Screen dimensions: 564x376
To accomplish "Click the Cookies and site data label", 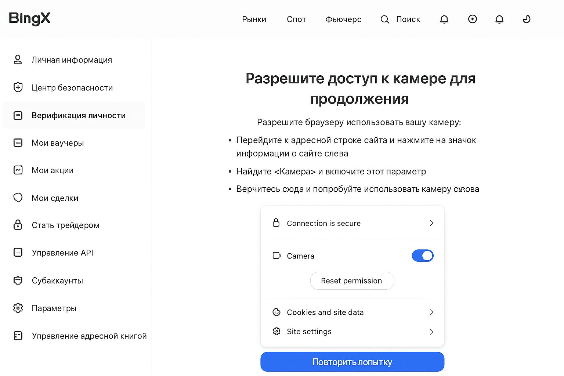I will [325, 312].
